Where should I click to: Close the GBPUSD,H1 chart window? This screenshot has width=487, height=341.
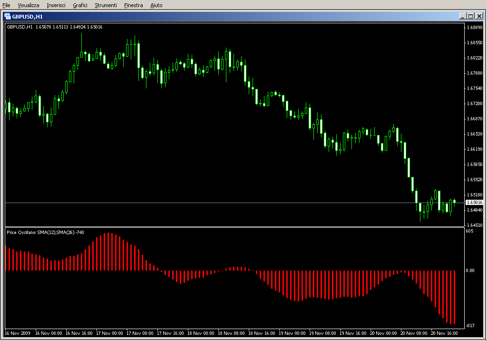[479, 16]
